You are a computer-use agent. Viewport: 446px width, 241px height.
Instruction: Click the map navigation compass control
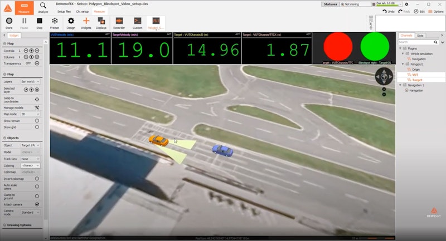384,77
